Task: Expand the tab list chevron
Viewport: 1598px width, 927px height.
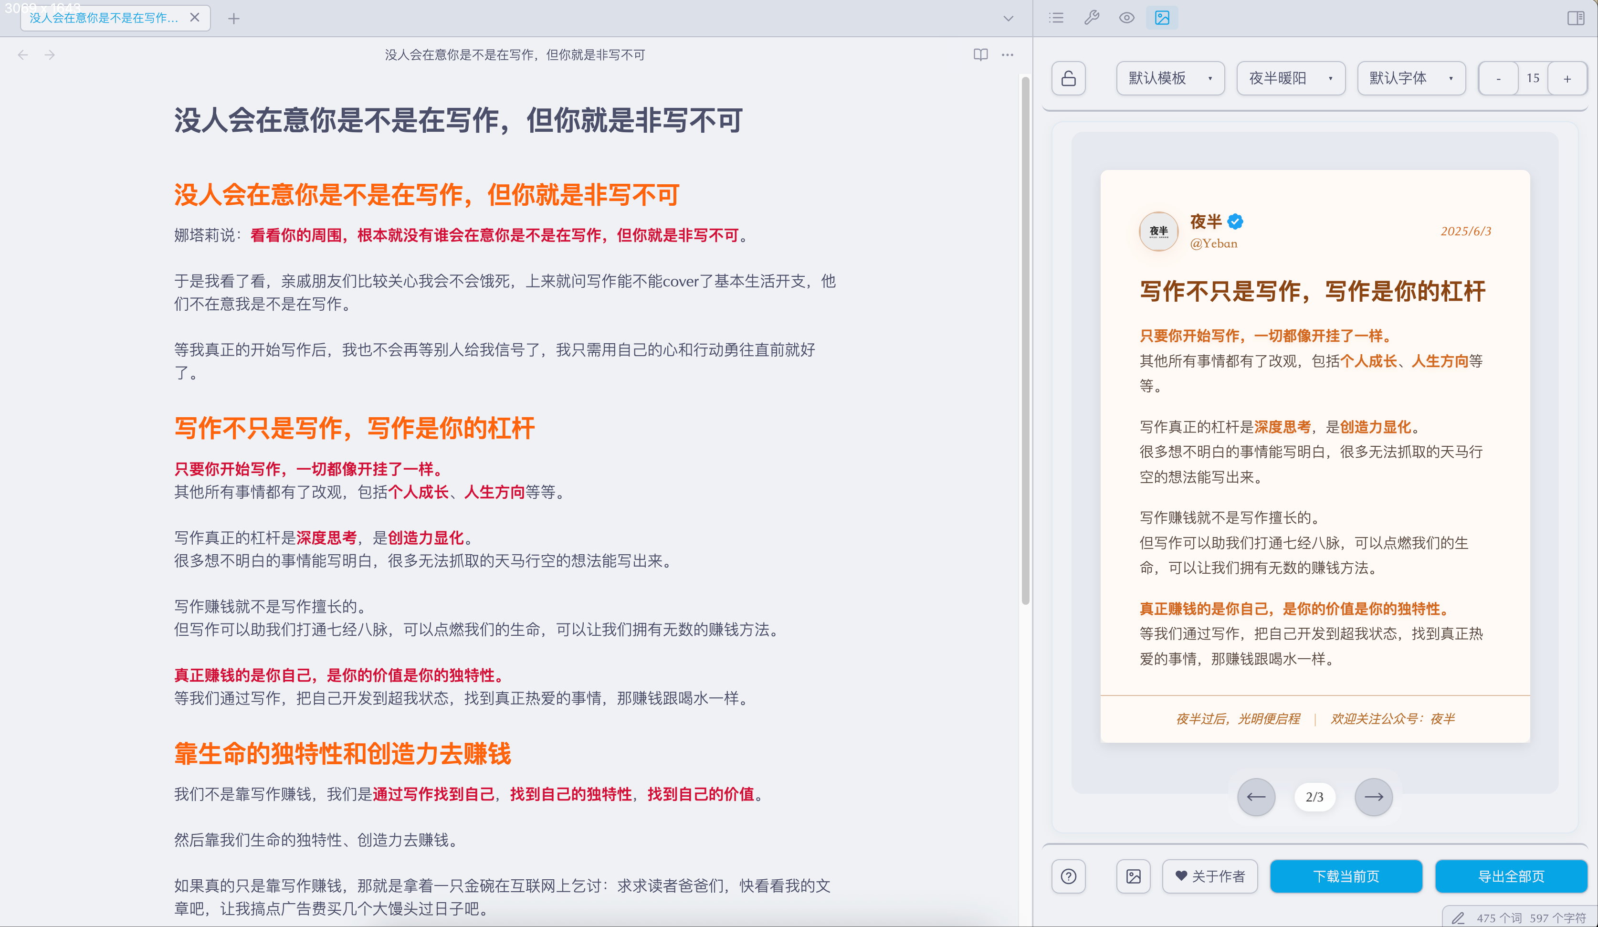Action: tap(1008, 19)
